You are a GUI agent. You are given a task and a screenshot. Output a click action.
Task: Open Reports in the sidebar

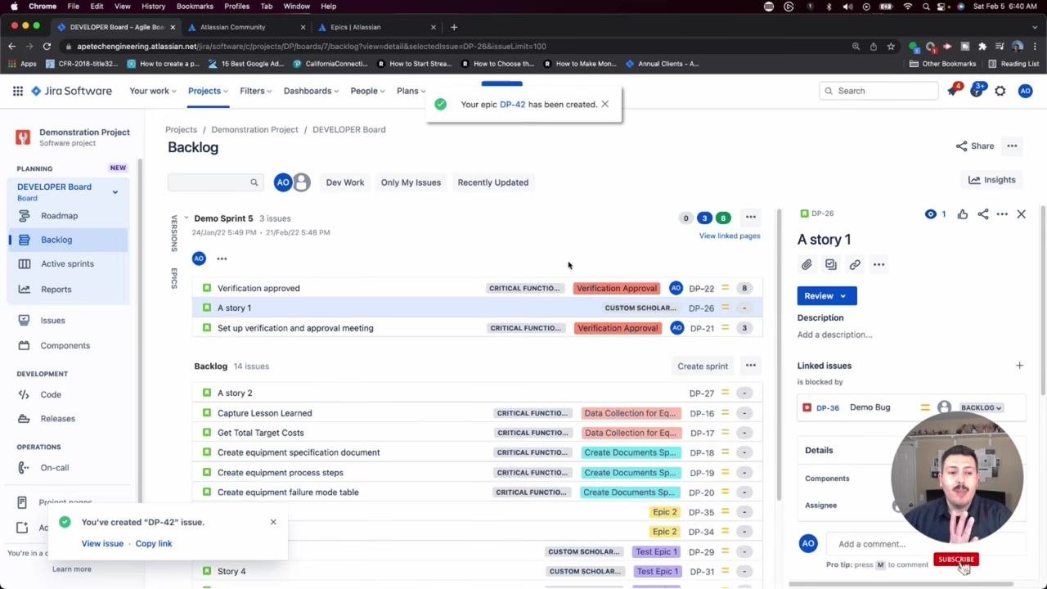[x=56, y=289]
